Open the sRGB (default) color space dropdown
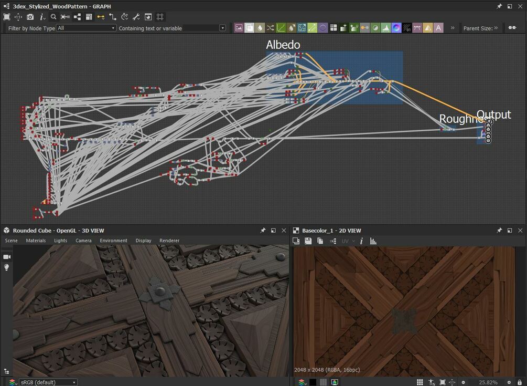Screen dimensions: 527x386 coord(48,382)
